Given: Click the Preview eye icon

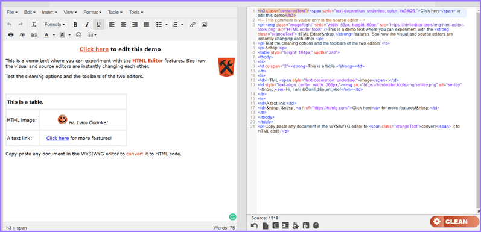Looking at the screenshot, I should pos(22,35).
